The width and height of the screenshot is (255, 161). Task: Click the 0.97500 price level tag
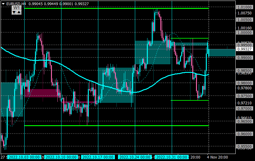coord(245,96)
